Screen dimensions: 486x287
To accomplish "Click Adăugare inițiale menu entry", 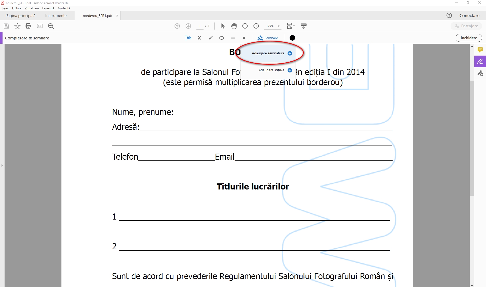I will [271, 70].
